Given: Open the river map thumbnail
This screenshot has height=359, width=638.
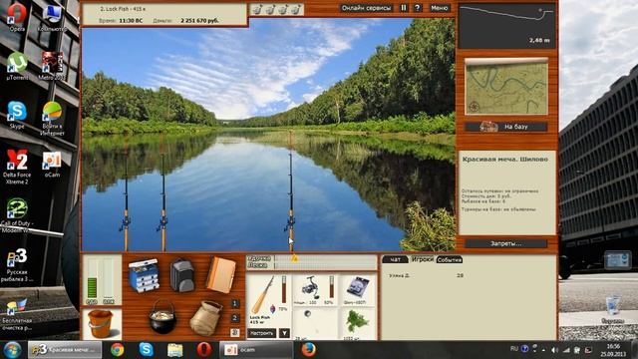Looking at the screenshot, I should pos(506,87).
